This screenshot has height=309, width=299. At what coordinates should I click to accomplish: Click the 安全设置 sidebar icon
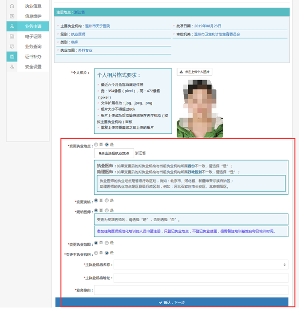(x=12, y=67)
